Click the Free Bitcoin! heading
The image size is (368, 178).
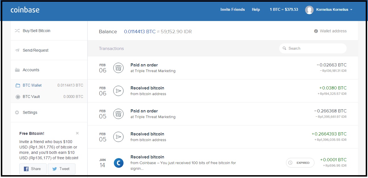point(32,133)
